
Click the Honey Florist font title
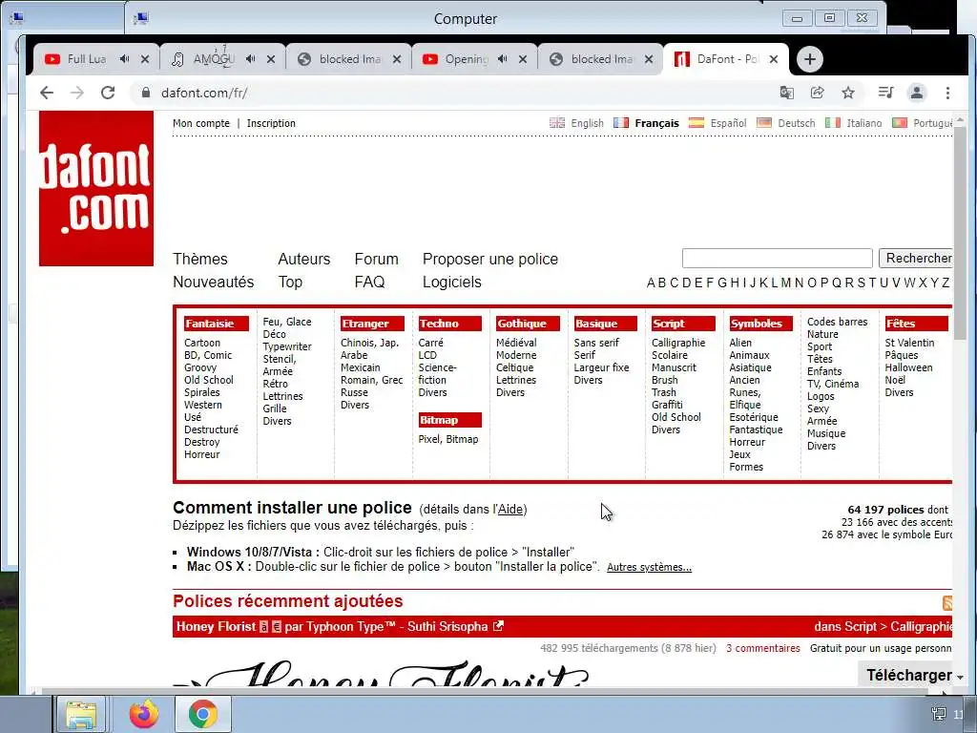[216, 626]
